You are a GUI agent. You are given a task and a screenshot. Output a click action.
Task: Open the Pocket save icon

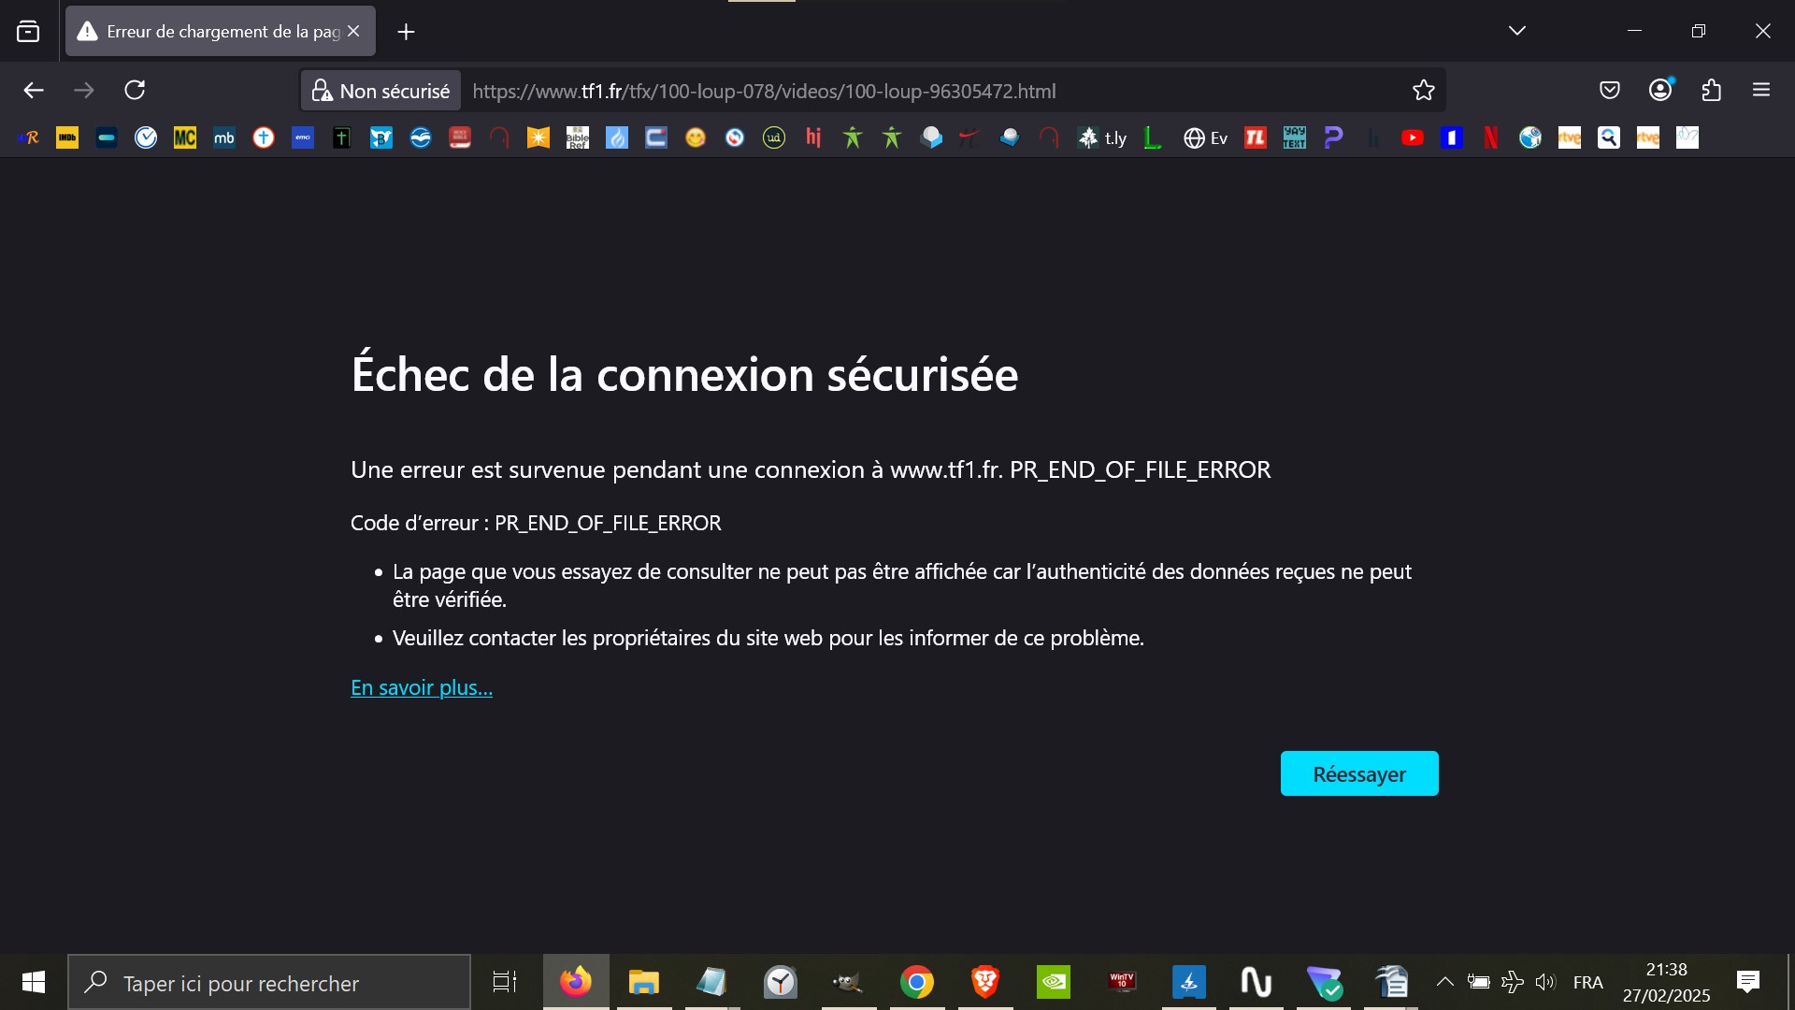coord(1609,90)
